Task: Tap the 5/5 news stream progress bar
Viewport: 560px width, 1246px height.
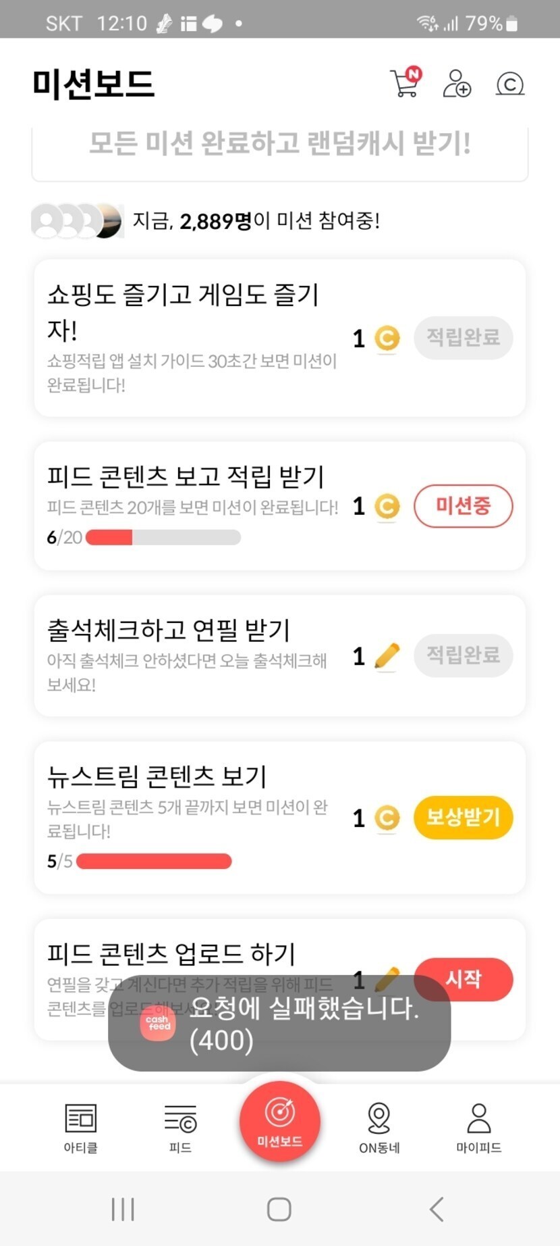Action: tap(154, 862)
